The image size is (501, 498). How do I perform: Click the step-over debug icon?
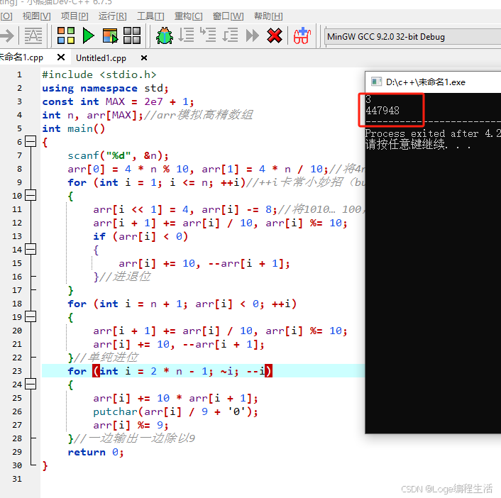[186, 35]
